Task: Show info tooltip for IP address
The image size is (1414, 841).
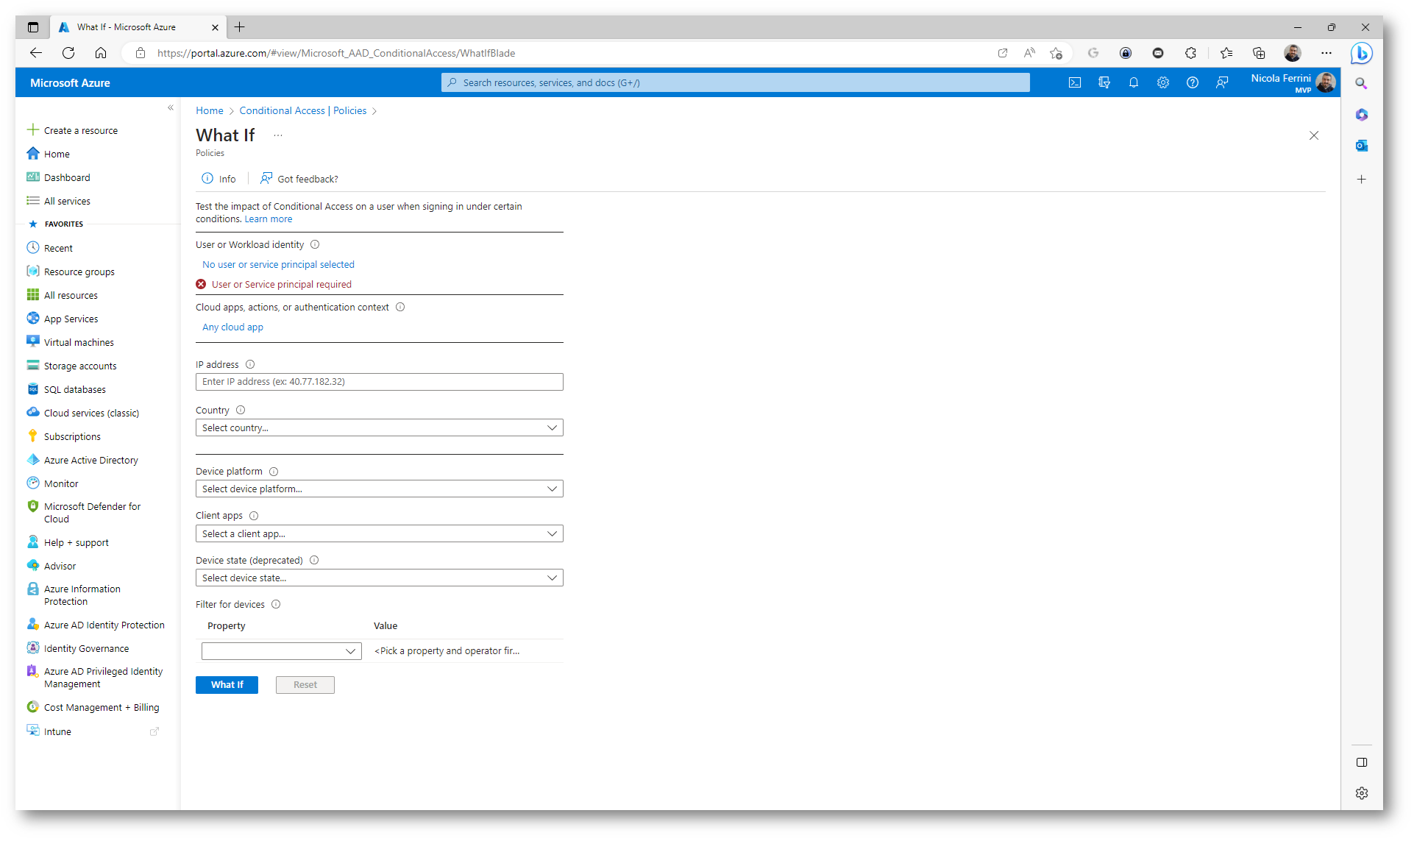Action: [250, 364]
